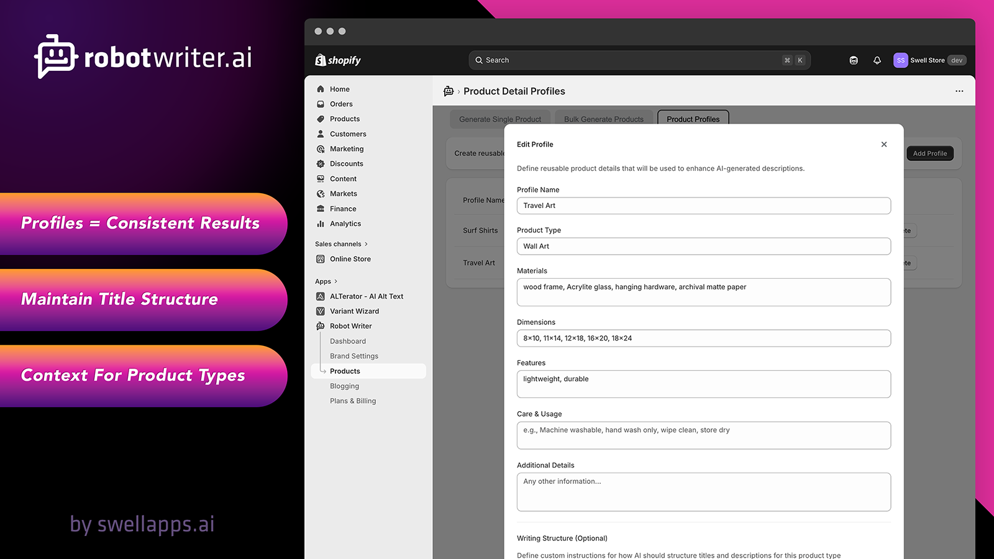Open Analytics from the sidebar icon
This screenshot has height=559, width=994.
pos(321,224)
